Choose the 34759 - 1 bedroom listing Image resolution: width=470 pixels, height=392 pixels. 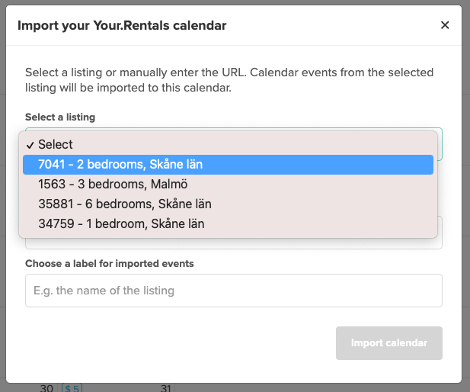[228, 223]
